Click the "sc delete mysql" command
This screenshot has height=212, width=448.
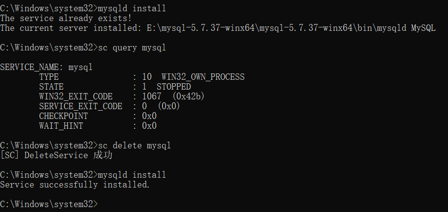pyautogui.click(x=134, y=145)
